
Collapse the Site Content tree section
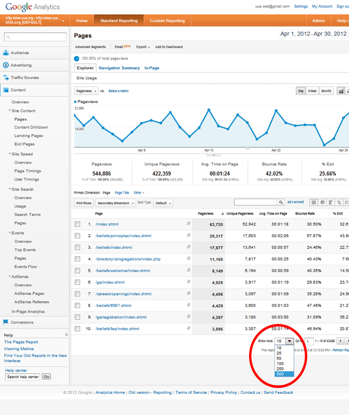[10, 110]
